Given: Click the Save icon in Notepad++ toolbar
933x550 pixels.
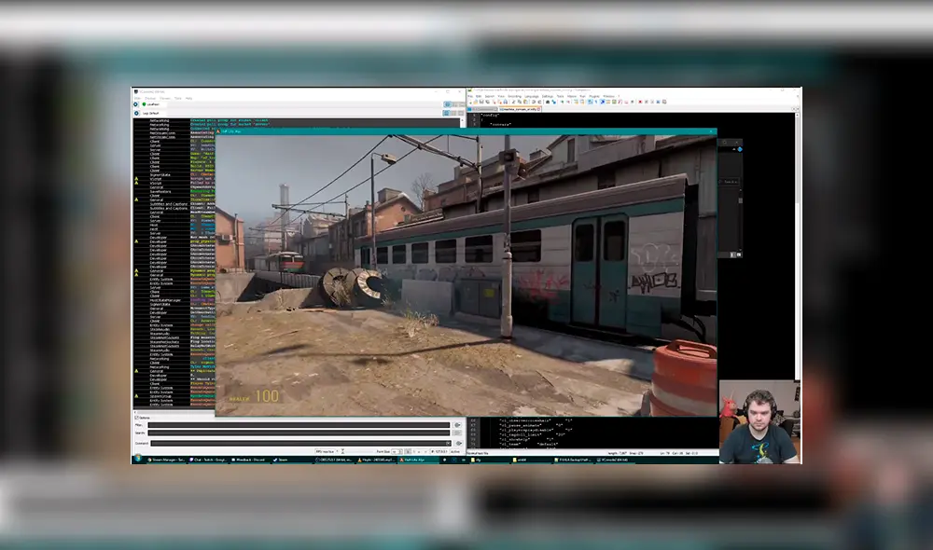Looking at the screenshot, I should click(x=481, y=102).
